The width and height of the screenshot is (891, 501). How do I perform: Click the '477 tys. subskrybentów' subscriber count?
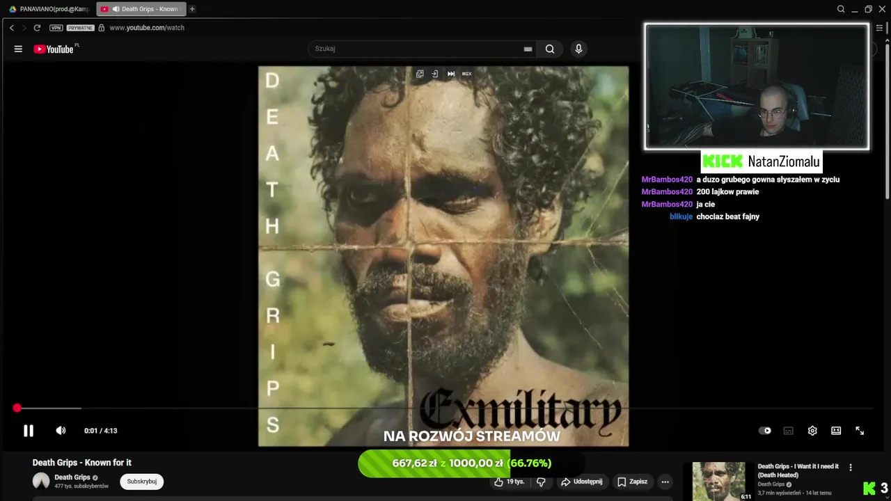(81, 486)
